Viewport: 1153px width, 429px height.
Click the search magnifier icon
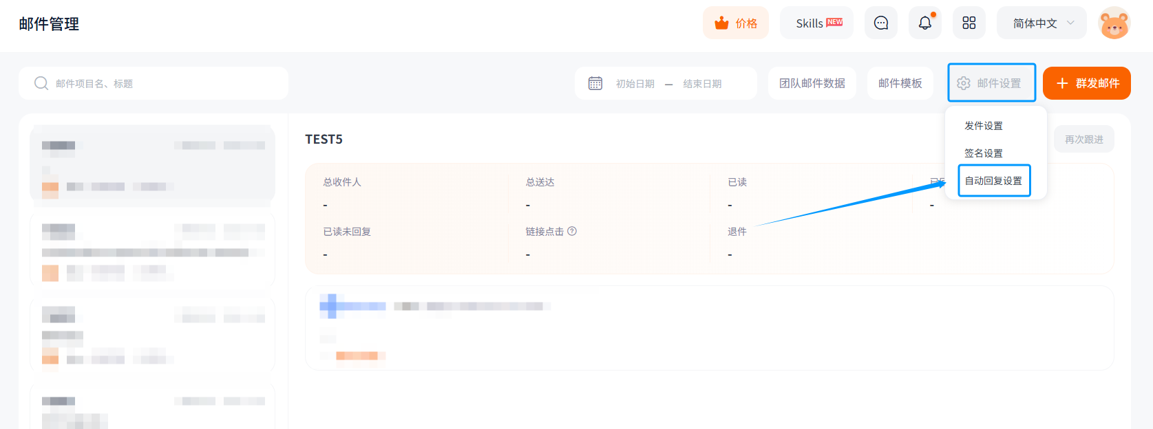[41, 83]
